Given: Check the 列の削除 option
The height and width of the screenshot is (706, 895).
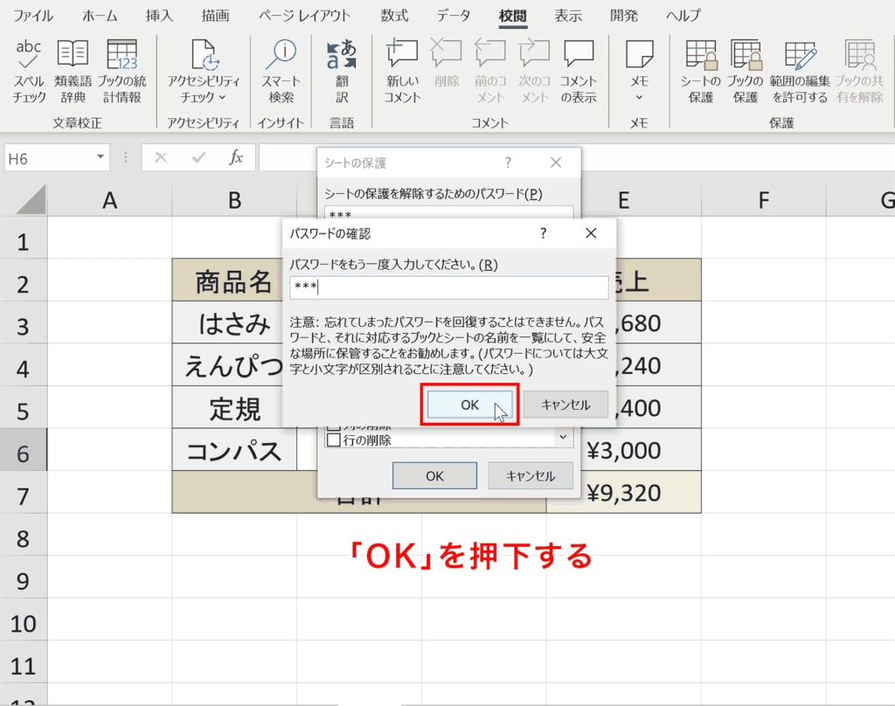Looking at the screenshot, I should (x=333, y=426).
